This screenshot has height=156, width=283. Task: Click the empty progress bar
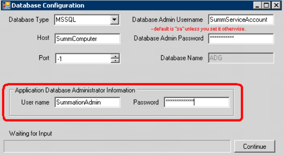coord(117,146)
